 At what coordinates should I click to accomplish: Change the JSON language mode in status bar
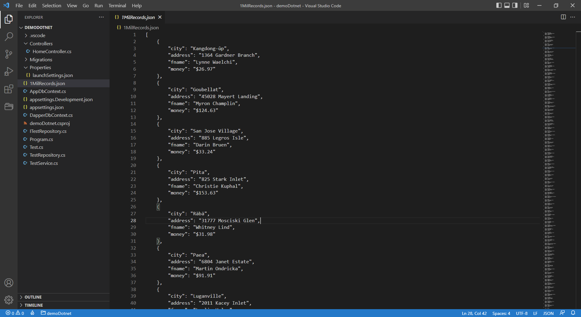548,313
